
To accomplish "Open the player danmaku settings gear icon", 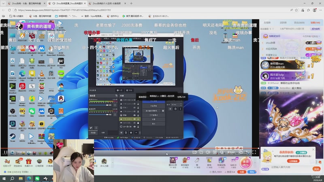I will 222,152.
